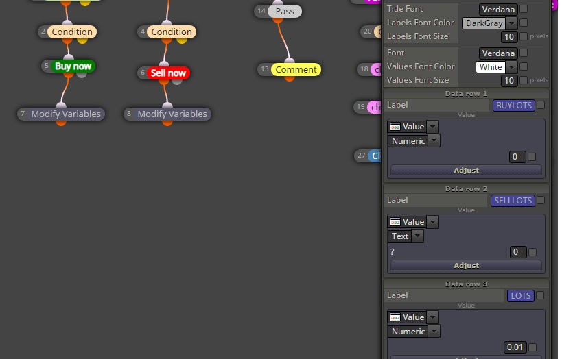
Task: Toggle the Values Font Size checkbox
Action: pos(524,80)
